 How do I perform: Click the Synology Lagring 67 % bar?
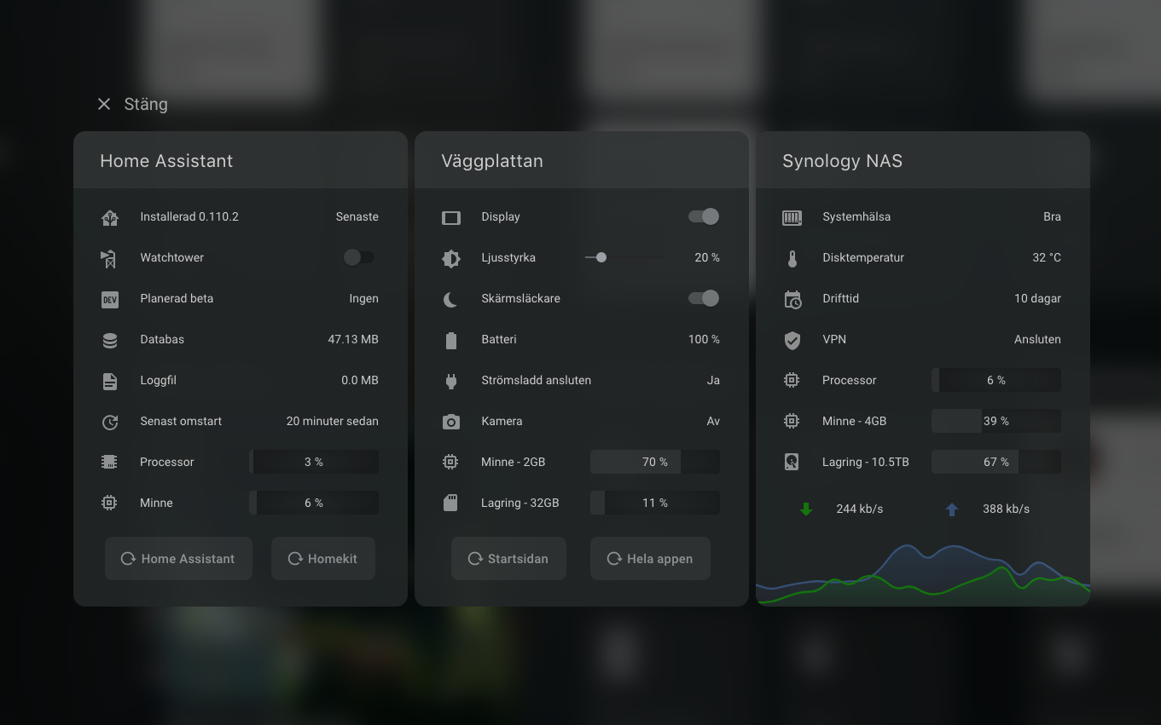click(x=996, y=462)
